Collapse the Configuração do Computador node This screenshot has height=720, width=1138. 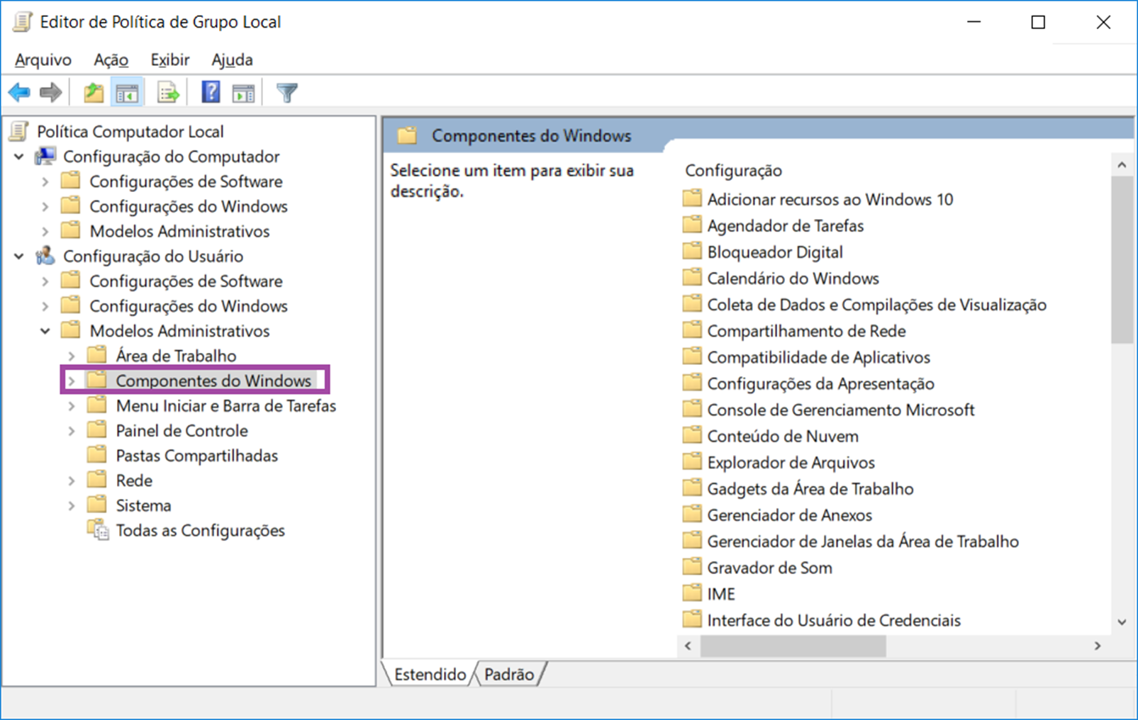(x=19, y=157)
